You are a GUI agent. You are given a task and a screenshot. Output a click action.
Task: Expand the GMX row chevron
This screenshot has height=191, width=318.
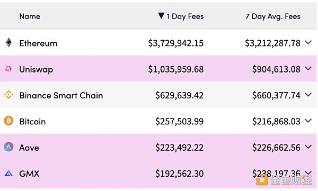(x=308, y=173)
